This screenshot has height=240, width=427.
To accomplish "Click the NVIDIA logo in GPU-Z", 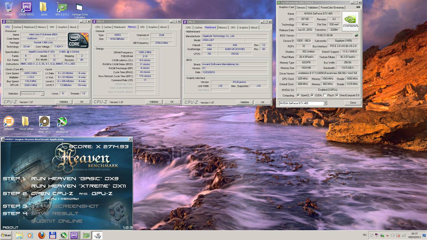I will [x=350, y=21].
